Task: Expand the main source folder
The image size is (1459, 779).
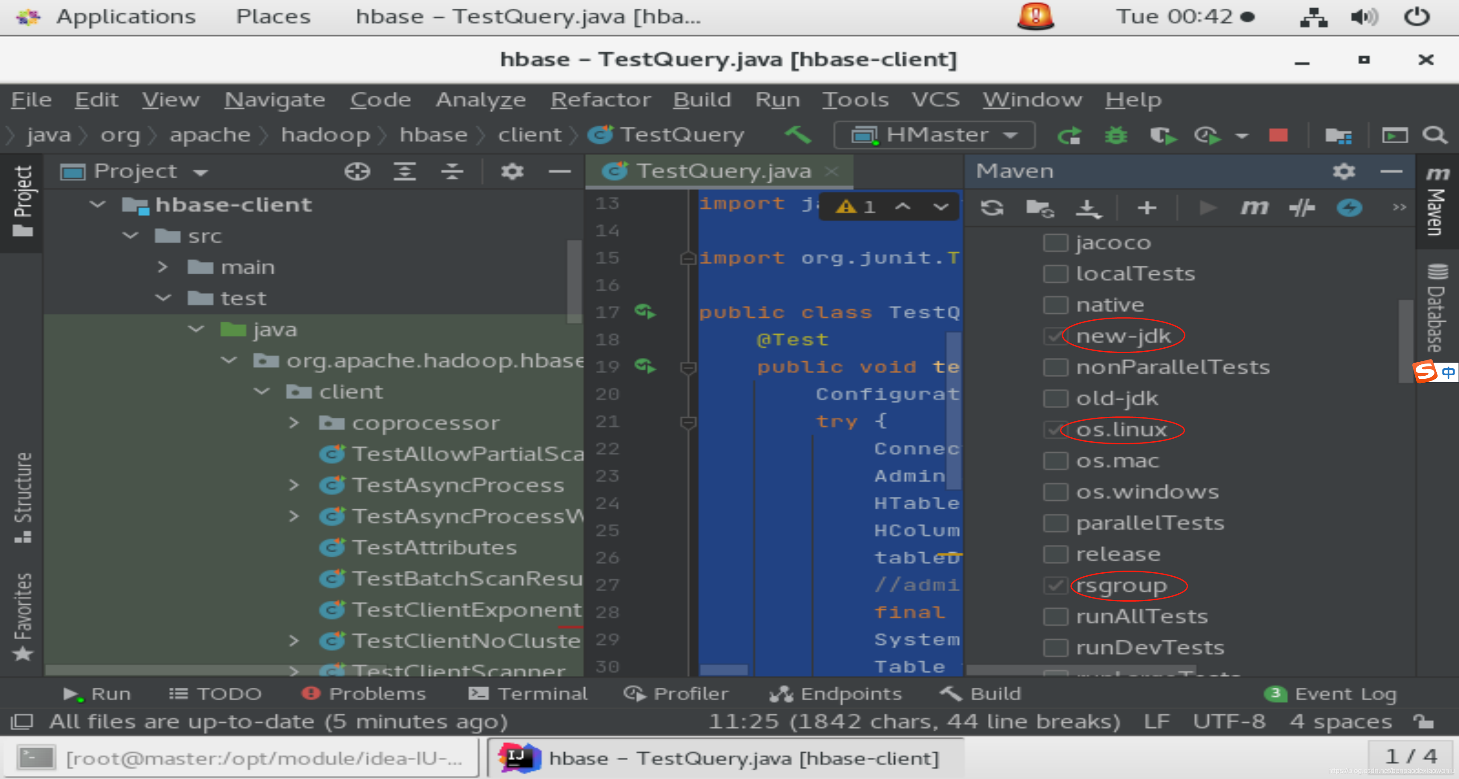Action: click(163, 267)
